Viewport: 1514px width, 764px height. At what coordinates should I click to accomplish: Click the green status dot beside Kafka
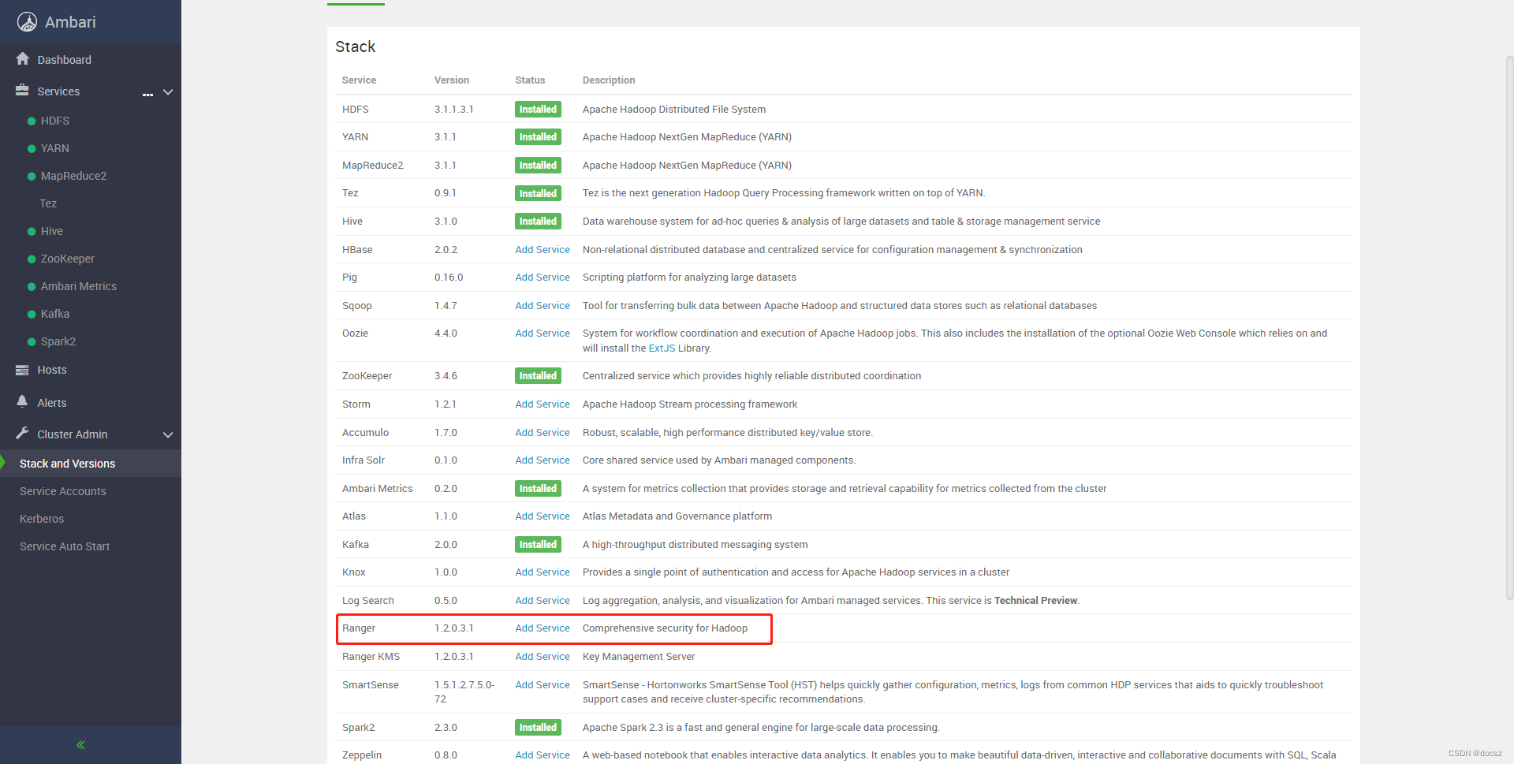tap(32, 315)
